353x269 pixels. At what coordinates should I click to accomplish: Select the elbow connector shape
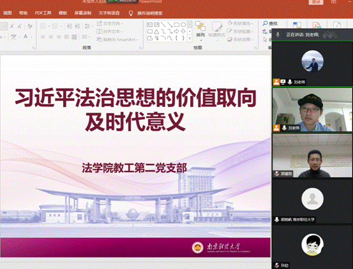click(x=163, y=31)
